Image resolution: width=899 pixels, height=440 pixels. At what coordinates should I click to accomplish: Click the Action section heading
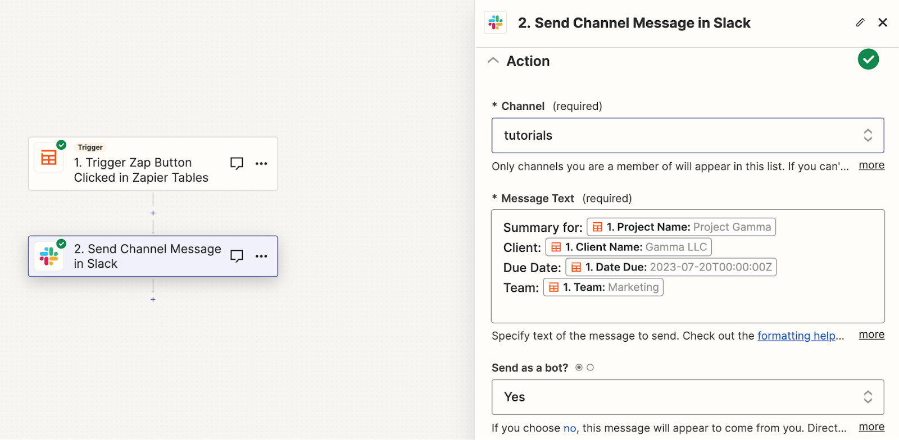(528, 61)
